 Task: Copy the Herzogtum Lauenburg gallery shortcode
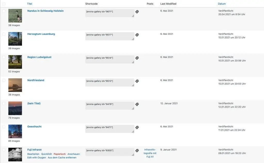click(x=137, y=35)
